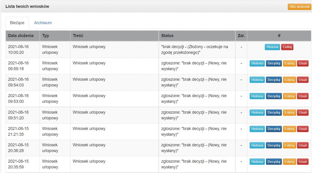Click Usuń for the 20:35:59 request
The width and height of the screenshot is (312, 173).
pyautogui.click(x=303, y=162)
